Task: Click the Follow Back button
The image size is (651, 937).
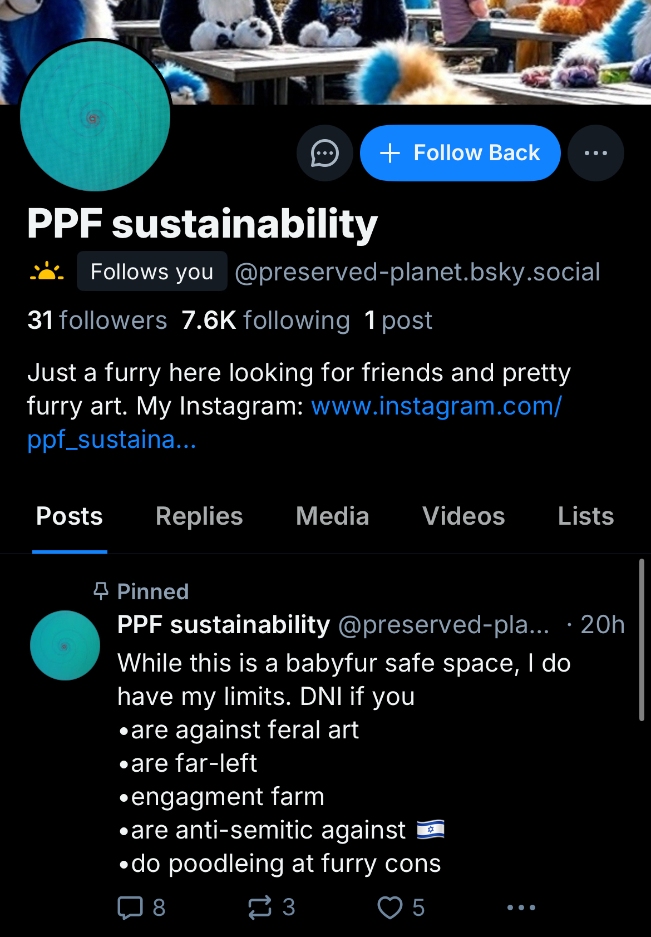Action: [460, 153]
